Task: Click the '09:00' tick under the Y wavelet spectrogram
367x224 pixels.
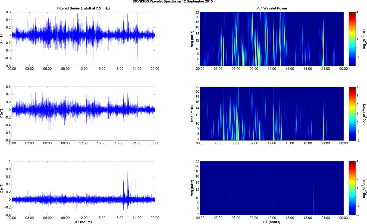Action: [254, 143]
